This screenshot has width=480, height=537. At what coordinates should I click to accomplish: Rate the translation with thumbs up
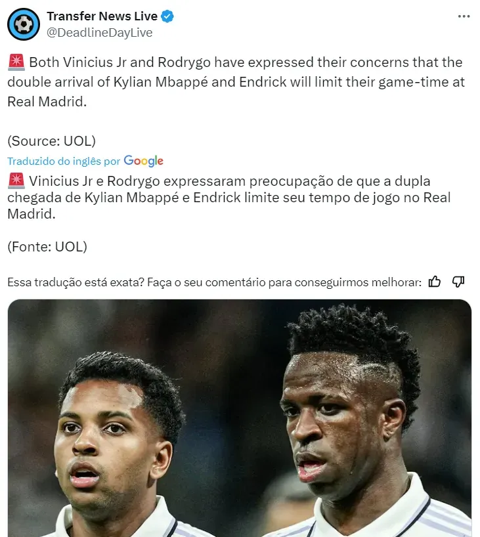(435, 282)
